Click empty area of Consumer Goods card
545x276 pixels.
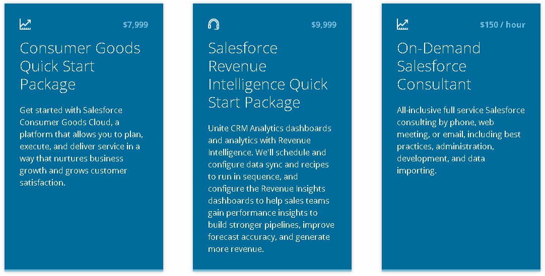(x=84, y=229)
